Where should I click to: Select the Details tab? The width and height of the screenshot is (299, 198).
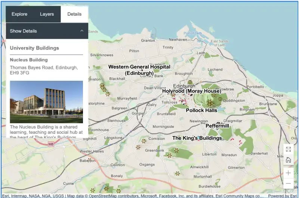(74, 14)
